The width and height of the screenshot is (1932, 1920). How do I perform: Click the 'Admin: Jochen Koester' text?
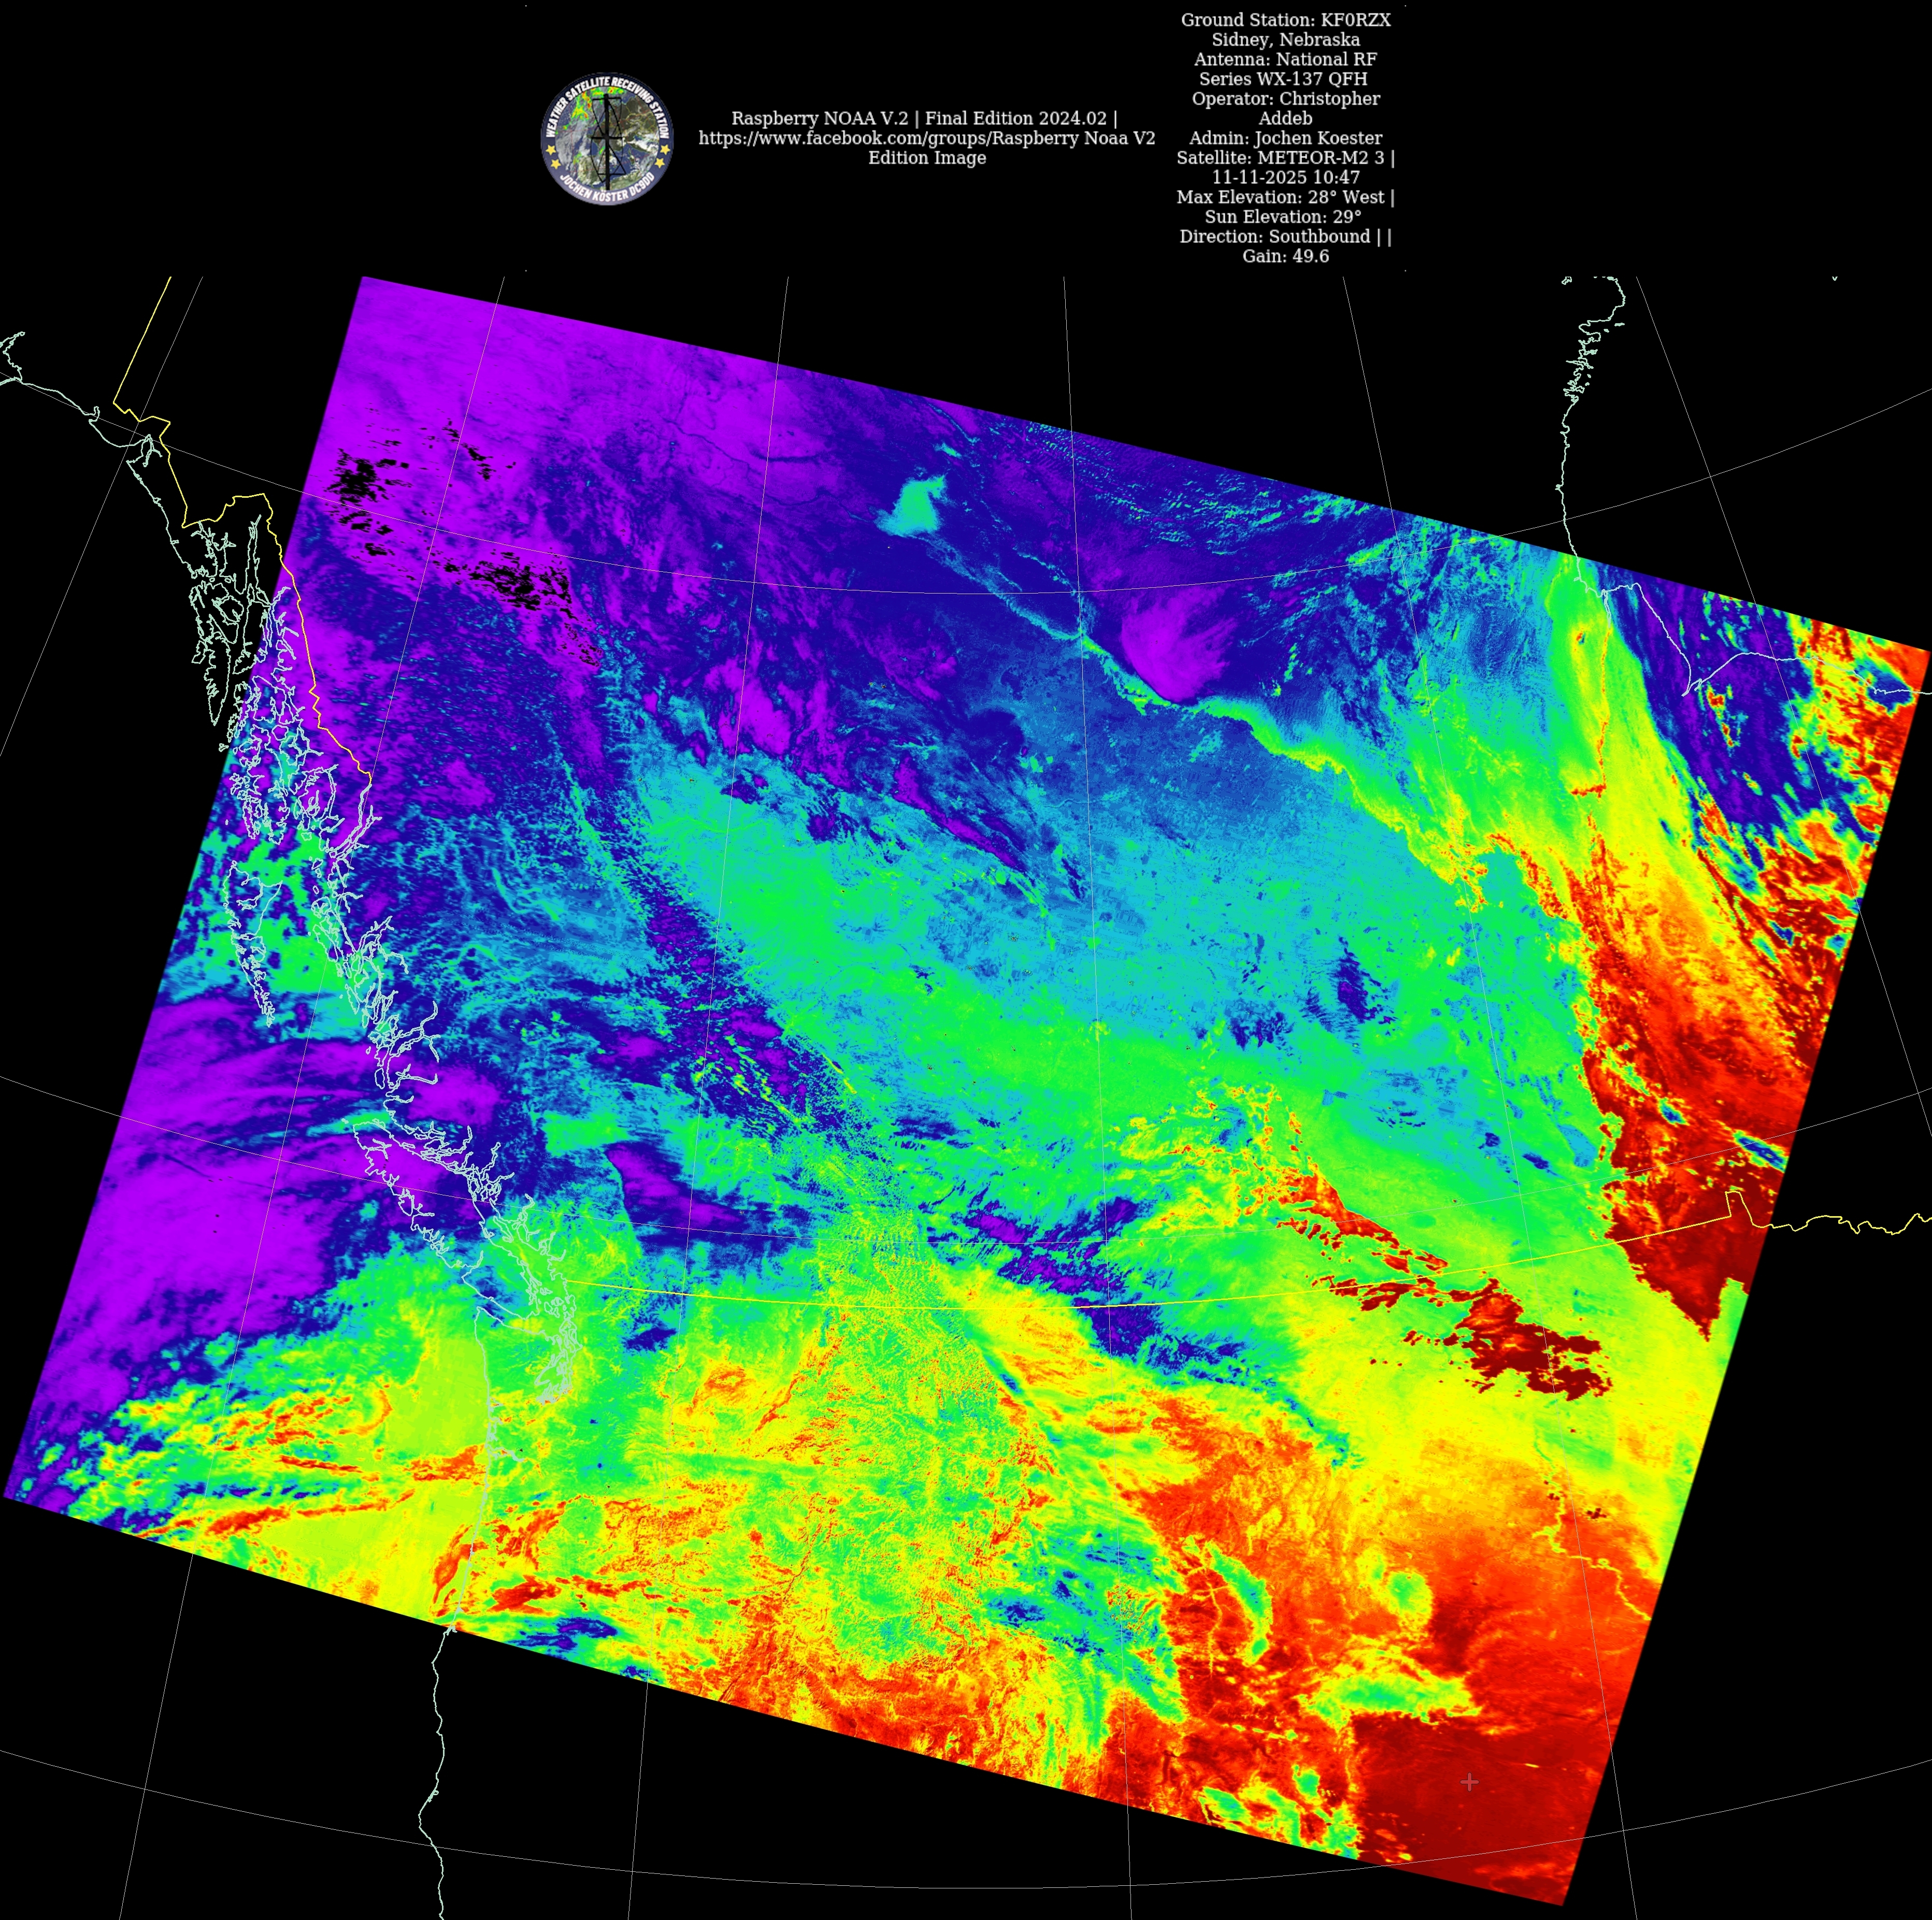click(x=1285, y=138)
